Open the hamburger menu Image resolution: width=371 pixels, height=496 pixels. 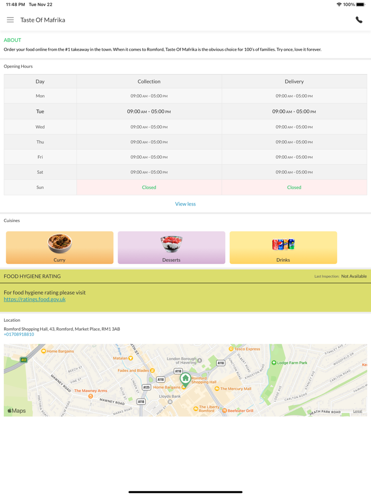(x=11, y=20)
